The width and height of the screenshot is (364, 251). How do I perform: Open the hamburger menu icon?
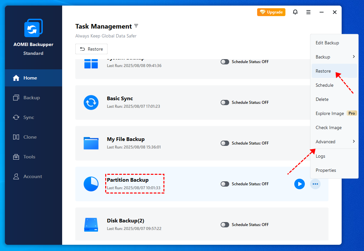(308, 12)
